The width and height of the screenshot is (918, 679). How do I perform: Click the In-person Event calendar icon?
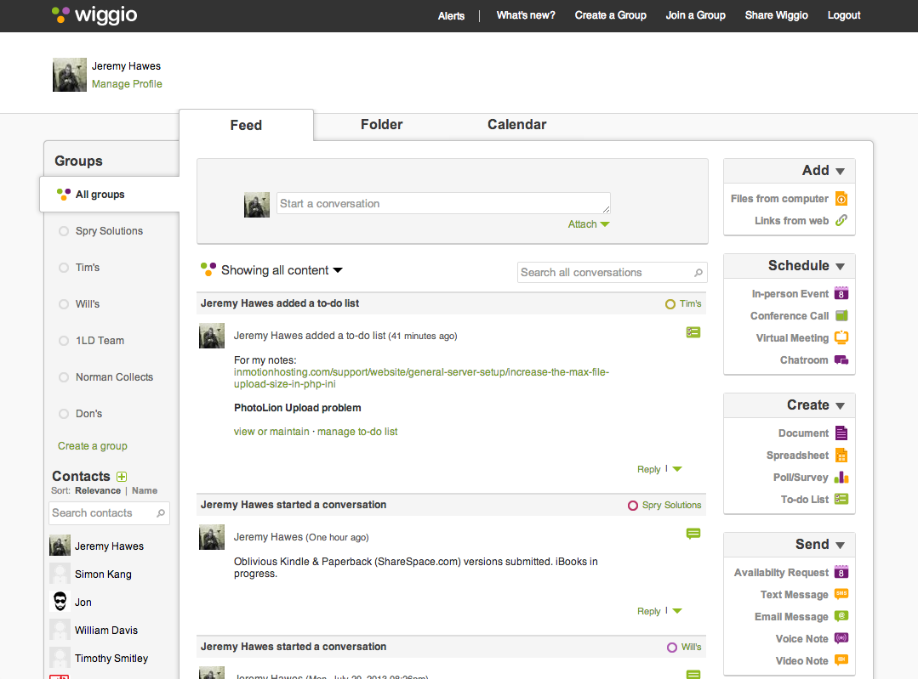(x=841, y=293)
